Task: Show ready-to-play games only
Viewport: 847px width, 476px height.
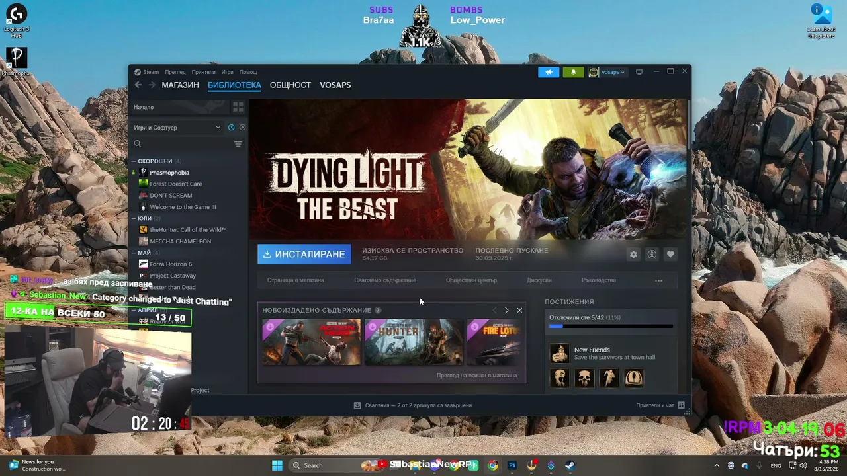Action: pyautogui.click(x=242, y=128)
